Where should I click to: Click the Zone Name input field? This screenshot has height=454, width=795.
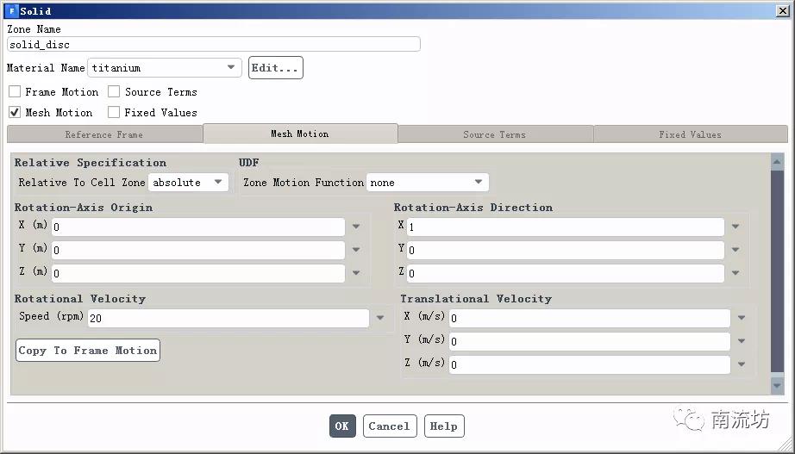[x=214, y=44]
